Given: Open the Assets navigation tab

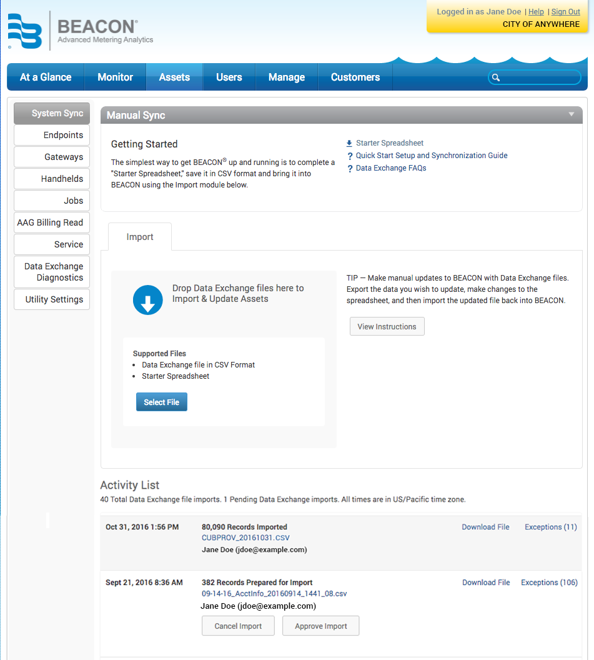Looking at the screenshot, I should pyautogui.click(x=174, y=76).
